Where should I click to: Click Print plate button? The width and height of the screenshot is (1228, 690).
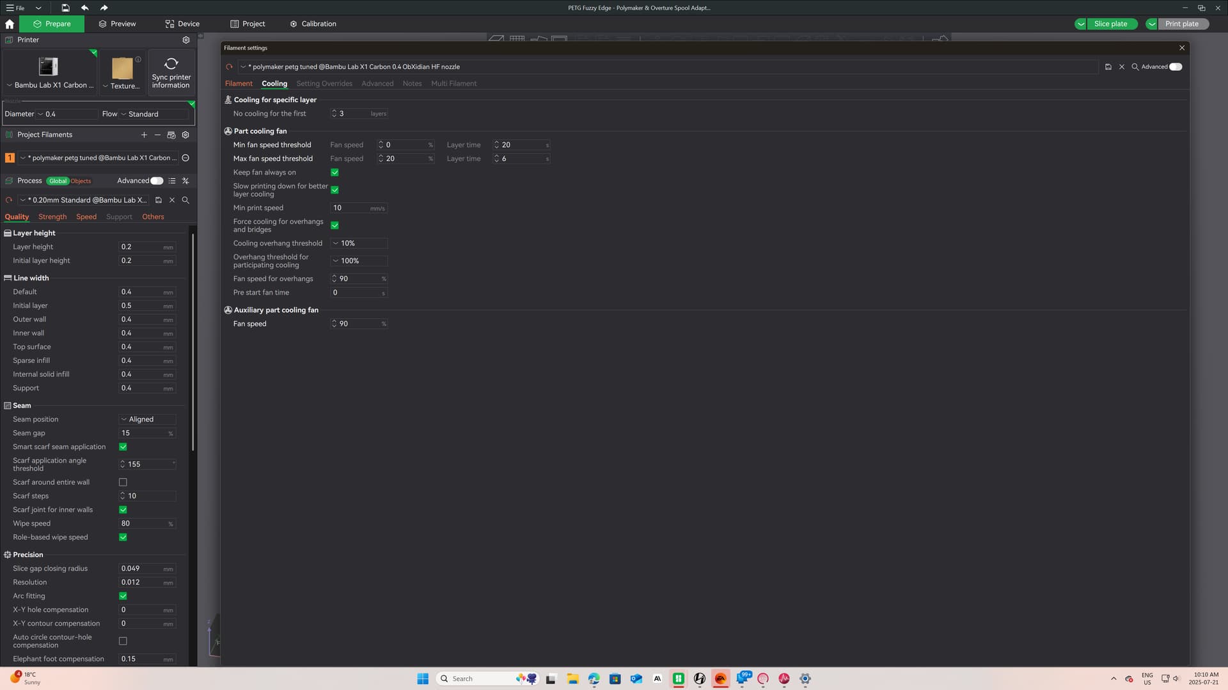1182,24
